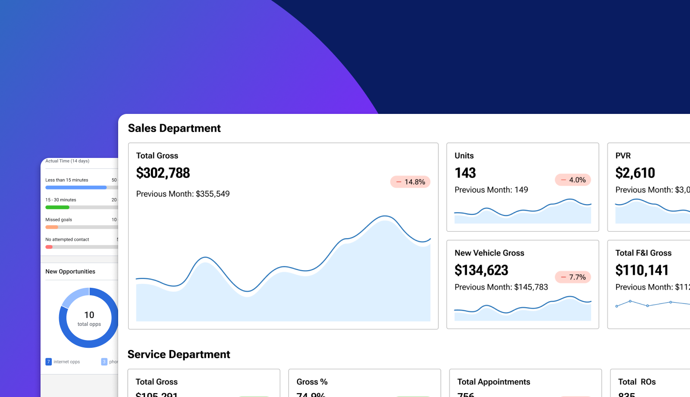Click the Total Gross area chart in Sales
This screenshot has width=690, height=397.
tap(283, 268)
